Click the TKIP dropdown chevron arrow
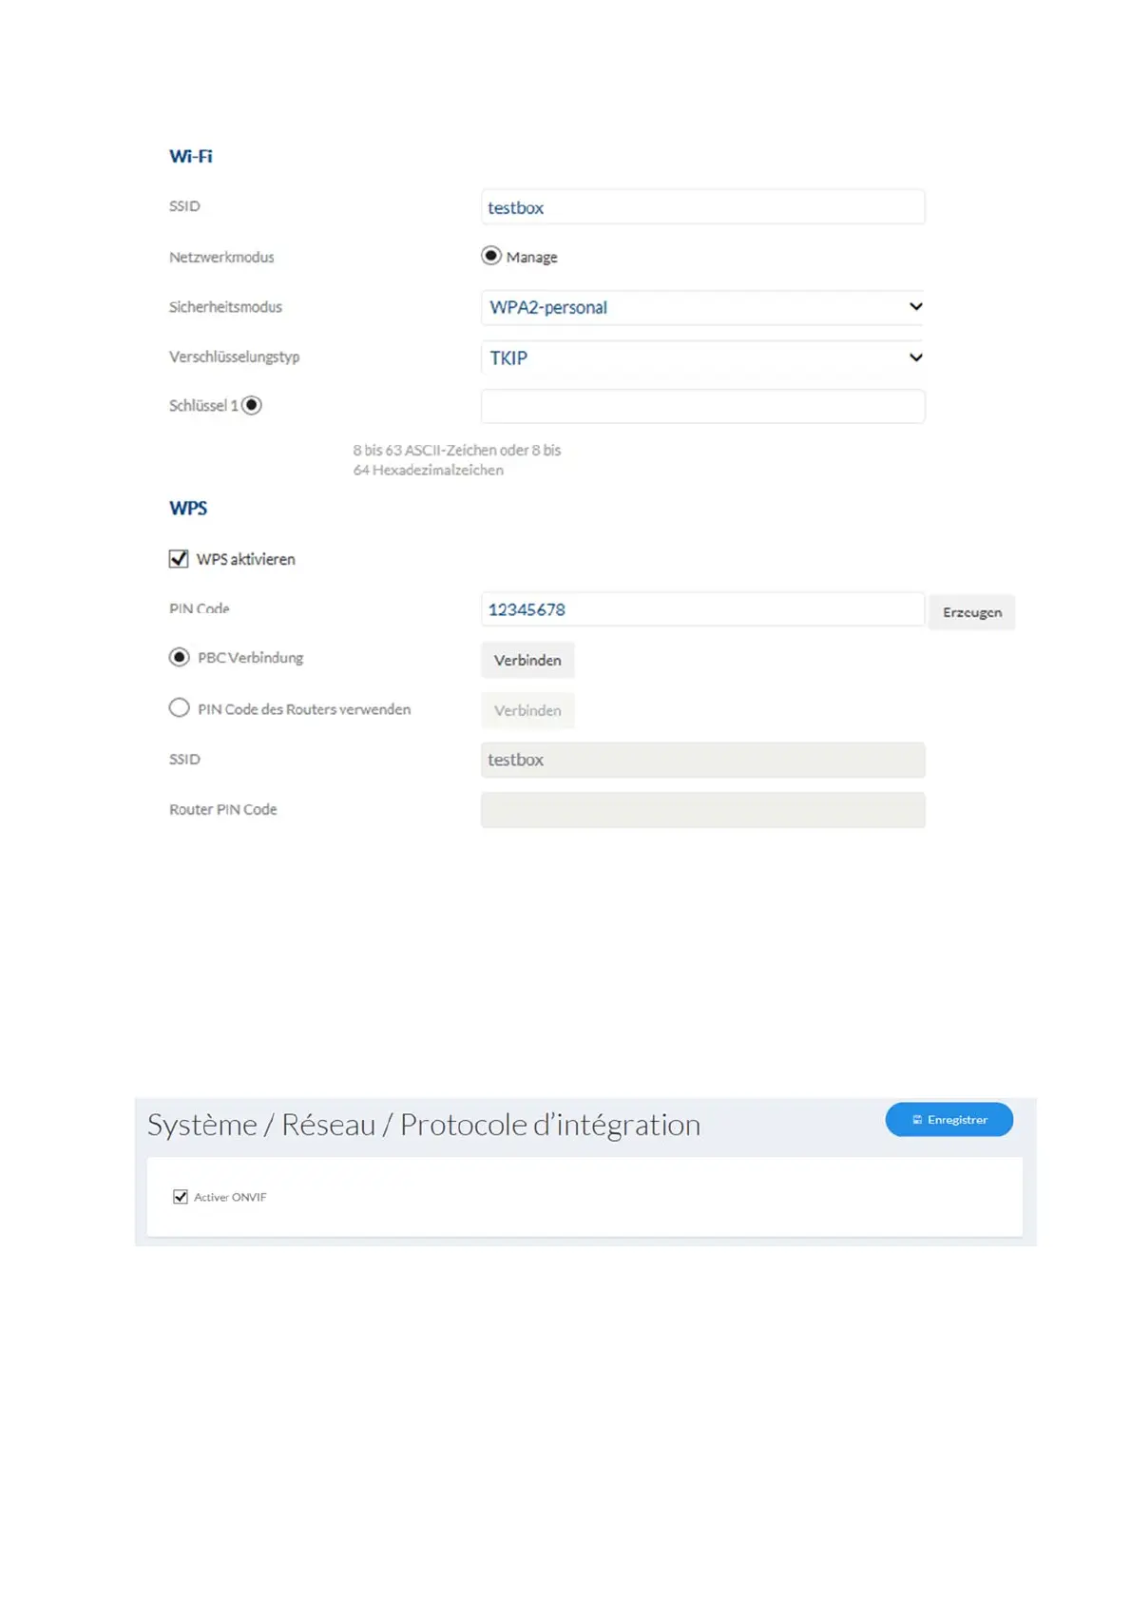The height and width of the screenshot is (1601, 1131). click(x=915, y=357)
